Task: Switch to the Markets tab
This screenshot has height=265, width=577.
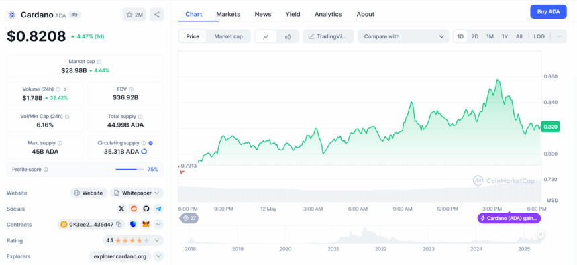Action: (228, 14)
